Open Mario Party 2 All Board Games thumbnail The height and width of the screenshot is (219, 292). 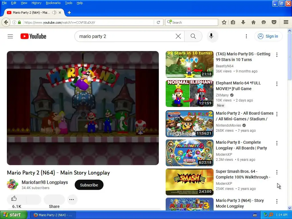[190, 124]
